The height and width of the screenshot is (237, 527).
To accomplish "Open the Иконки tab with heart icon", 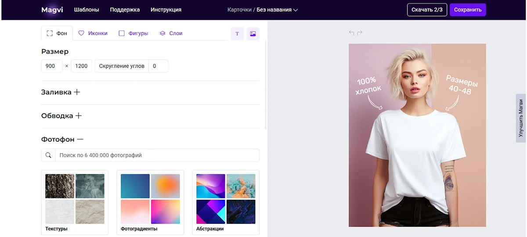I will [93, 33].
